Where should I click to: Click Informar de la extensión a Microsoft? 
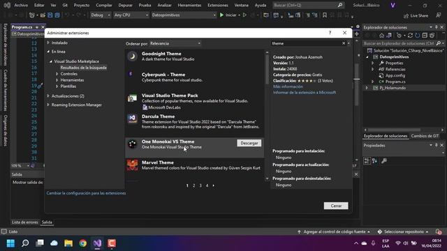click(305, 93)
